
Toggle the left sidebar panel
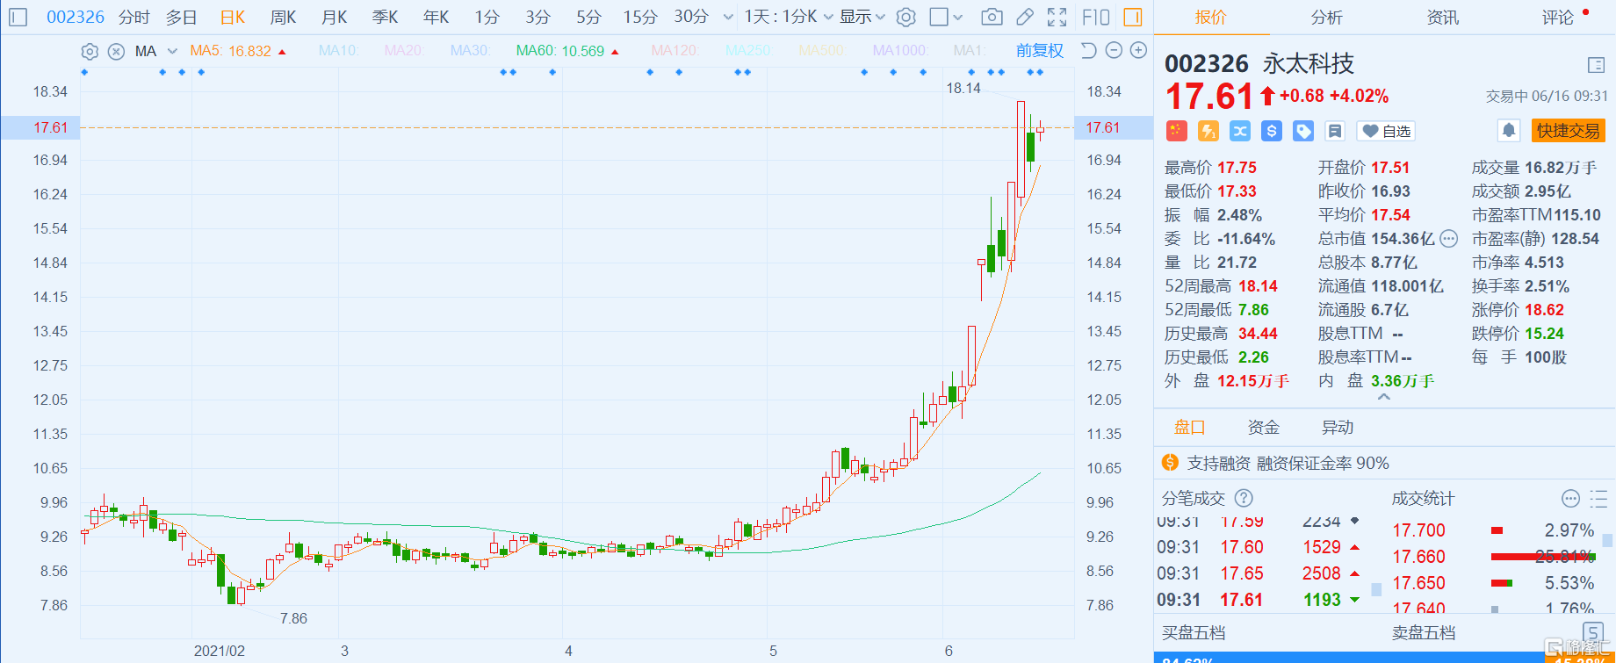point(18,17)
